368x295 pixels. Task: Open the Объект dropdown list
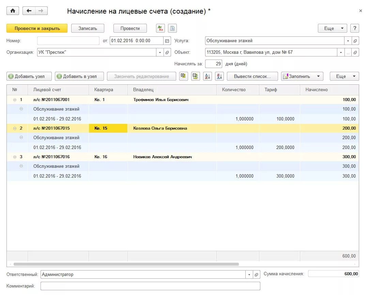tap(341, 52)
